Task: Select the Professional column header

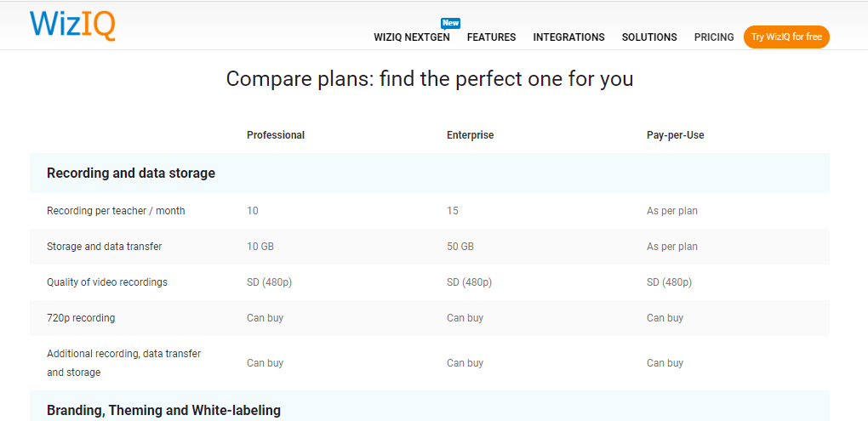Action: 276,135
